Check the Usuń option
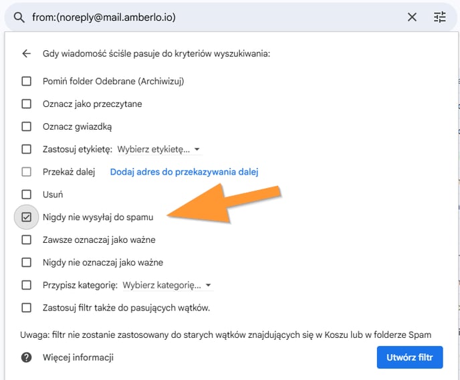Image resolution: width=460 pixels, height=380 pixels. (x=26, y=194)
